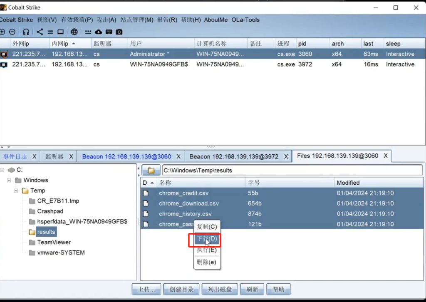This screenshot has width=426, height=302.
Task: Select session row with pid 3972
Action: pos(213,64)
